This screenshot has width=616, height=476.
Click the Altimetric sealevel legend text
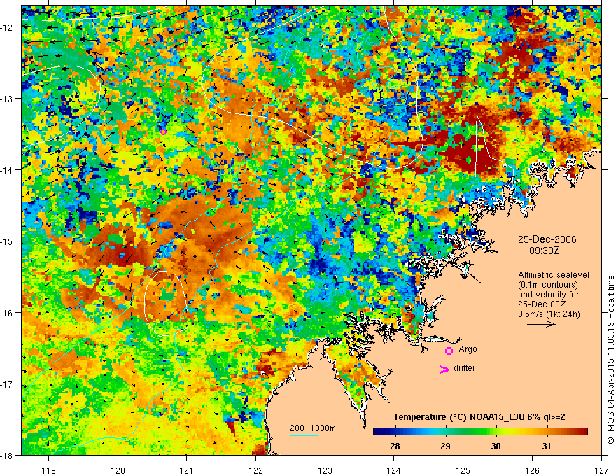(553, 275)
